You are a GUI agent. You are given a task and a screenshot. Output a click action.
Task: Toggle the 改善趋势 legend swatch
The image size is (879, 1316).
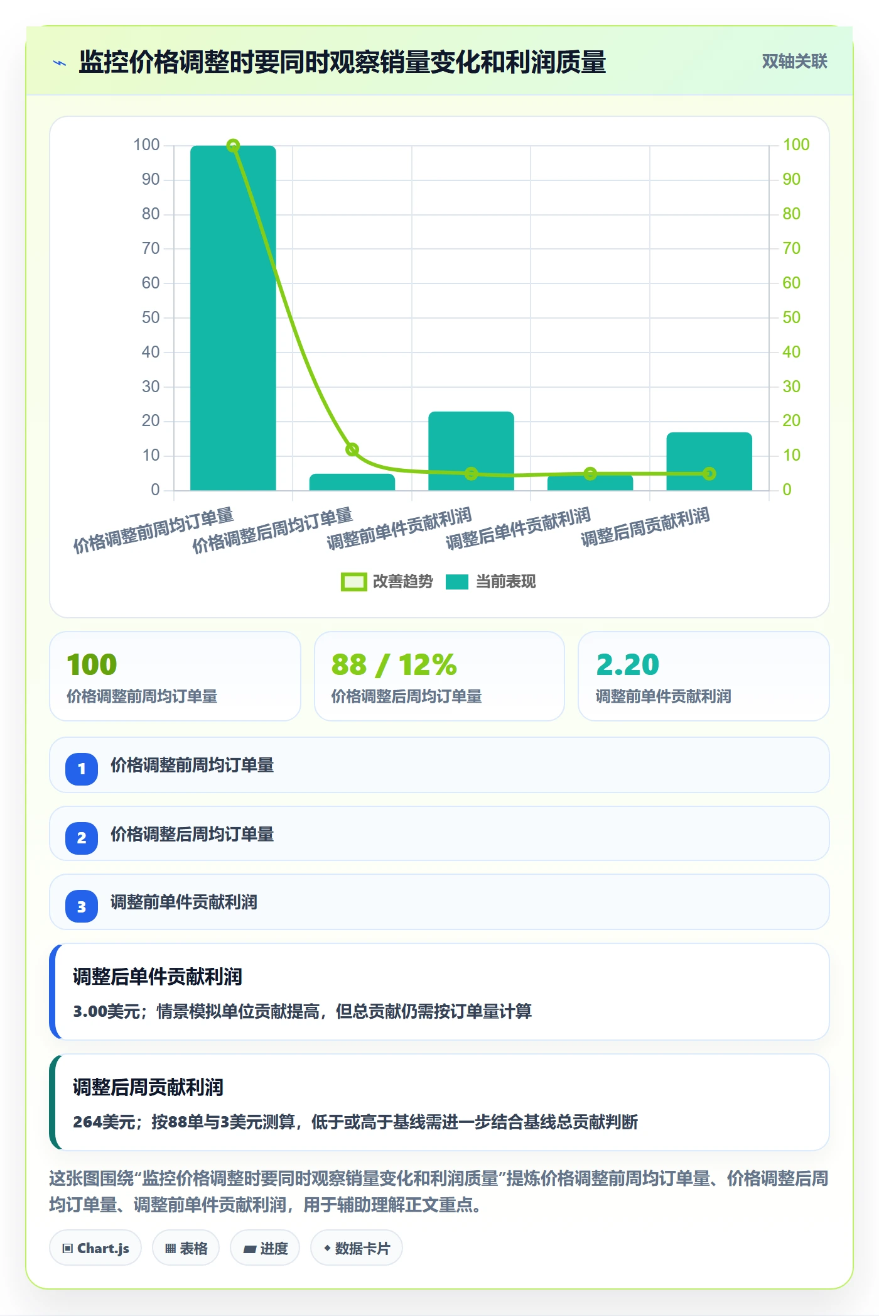353,582
